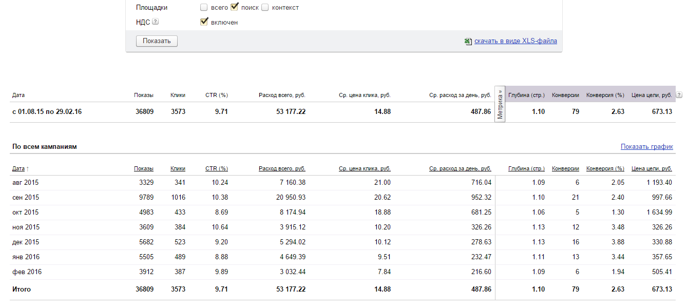Open the Показать график link

(646, 147)
